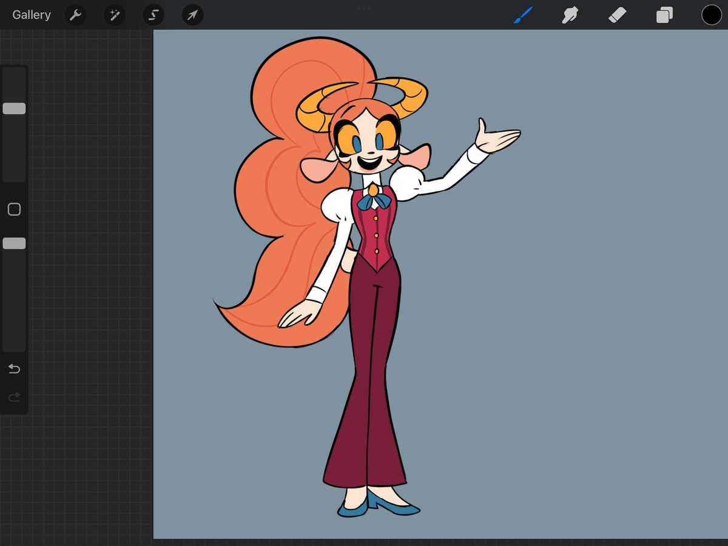Select the Brush tool
Image resolution: width=728 pixels, height=546 pixels.
(523, 15)
